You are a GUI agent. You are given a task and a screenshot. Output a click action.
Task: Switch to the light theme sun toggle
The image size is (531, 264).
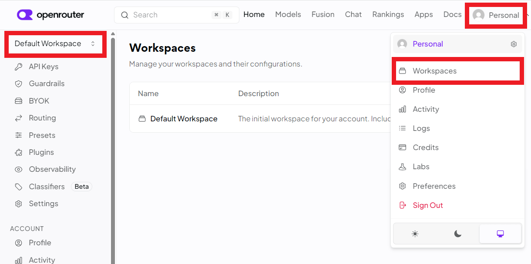pos(415,234)
